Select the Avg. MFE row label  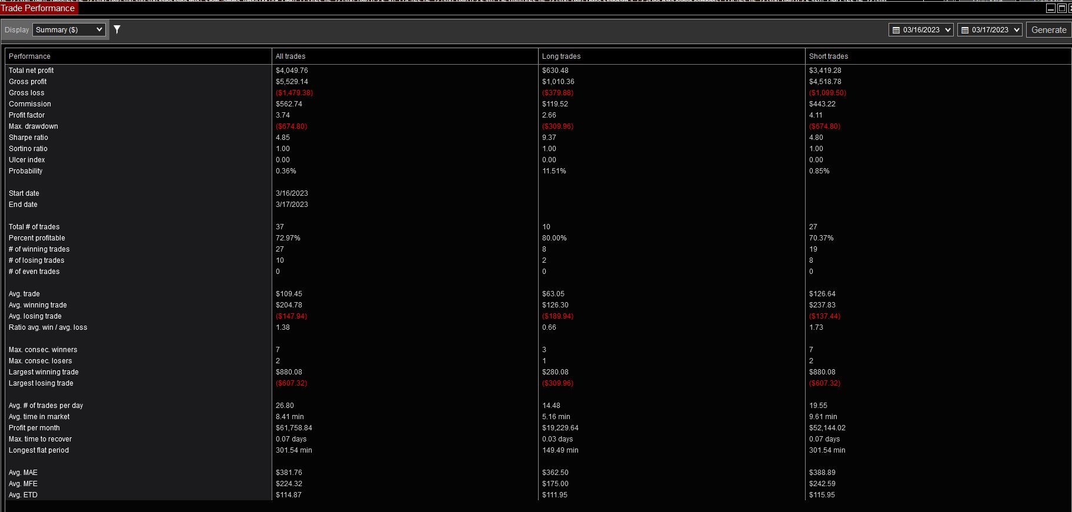click(23, 484)
